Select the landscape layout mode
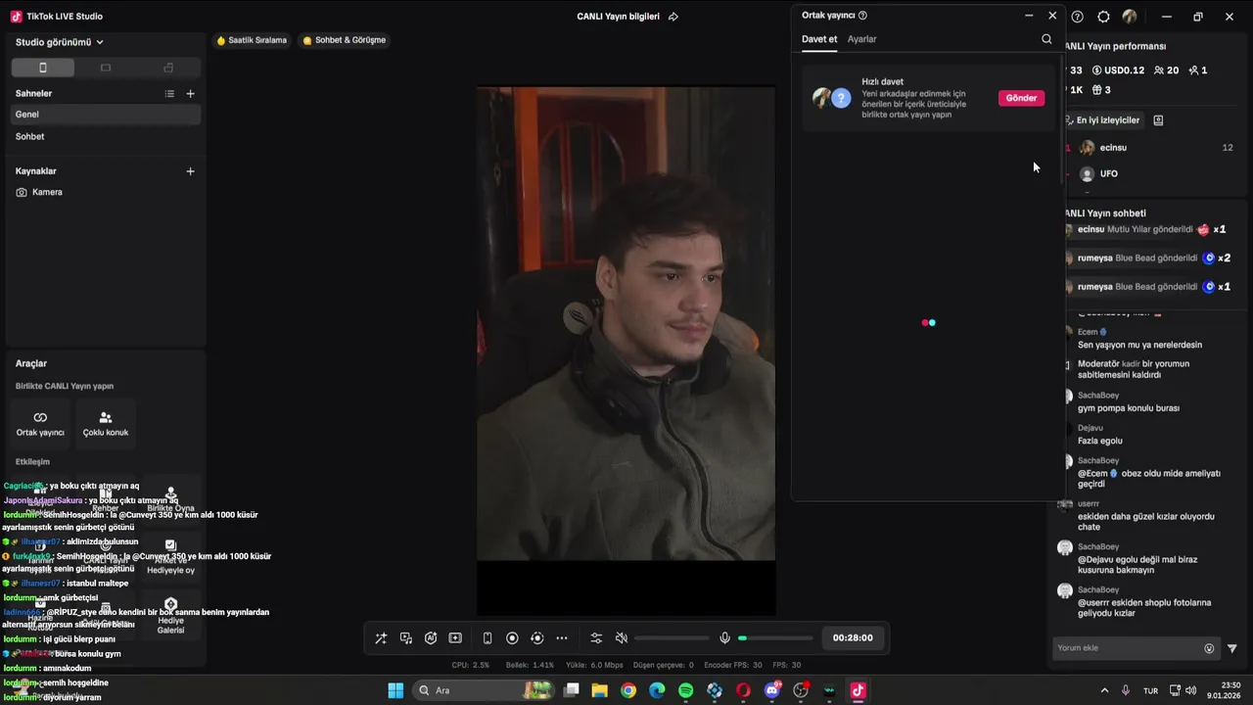 [x=106, y=68]
